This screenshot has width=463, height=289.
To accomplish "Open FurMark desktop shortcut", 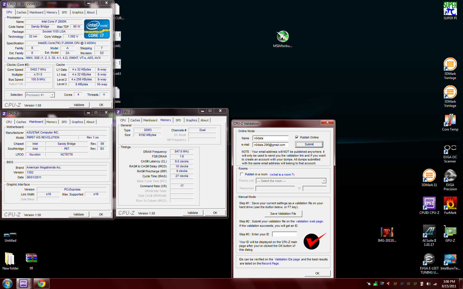I will tap(450, 206).
